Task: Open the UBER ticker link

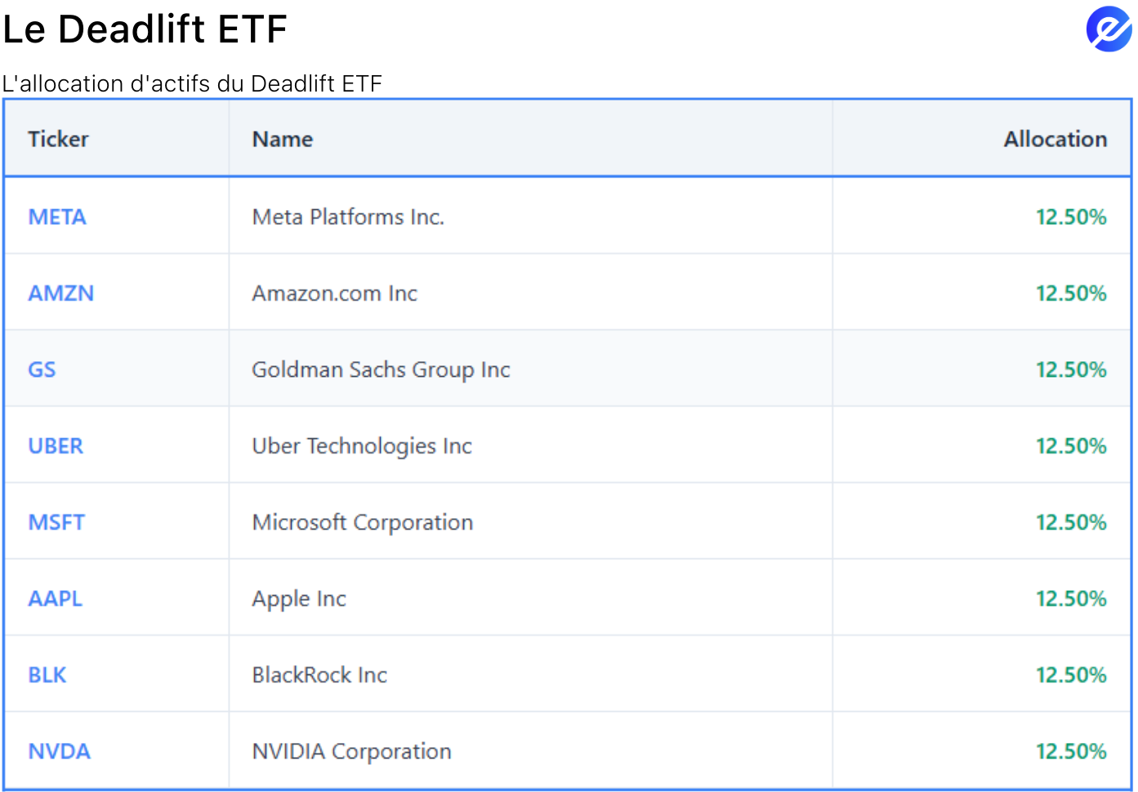Action: click(56, 445)
